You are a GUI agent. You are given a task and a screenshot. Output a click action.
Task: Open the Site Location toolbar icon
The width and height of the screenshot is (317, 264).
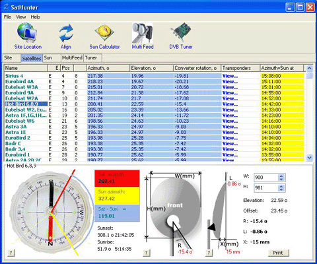[x=27, y=33]
